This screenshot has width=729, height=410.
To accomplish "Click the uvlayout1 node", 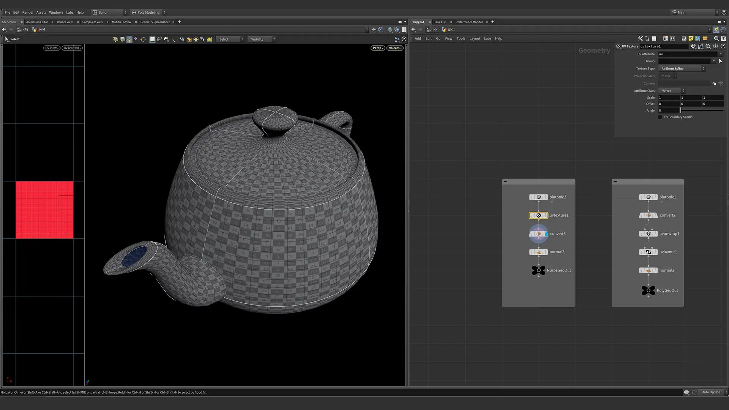I will tap(648, 252).
